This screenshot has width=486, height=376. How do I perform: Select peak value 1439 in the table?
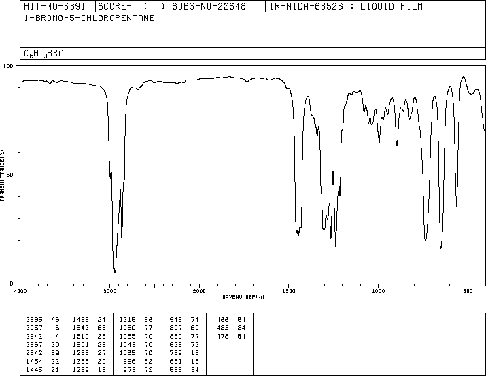point(81,320)
